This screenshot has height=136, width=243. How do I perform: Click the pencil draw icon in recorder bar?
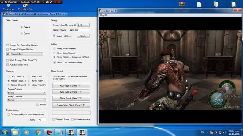click(x=51, y=2)
